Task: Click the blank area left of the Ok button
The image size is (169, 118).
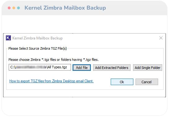Action: [102, 82]
